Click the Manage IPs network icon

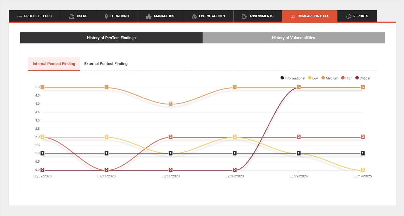(149, 16)
